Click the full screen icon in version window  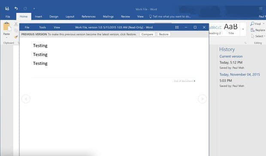click(177, 27)
